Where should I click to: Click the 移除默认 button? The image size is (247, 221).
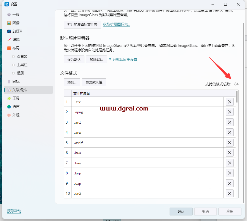(97, 59)
